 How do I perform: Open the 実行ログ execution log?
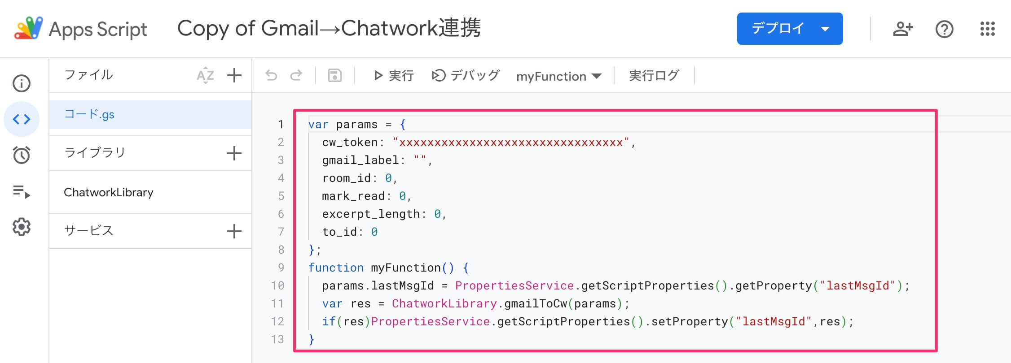pyautogui.click(x=654, y=75)
